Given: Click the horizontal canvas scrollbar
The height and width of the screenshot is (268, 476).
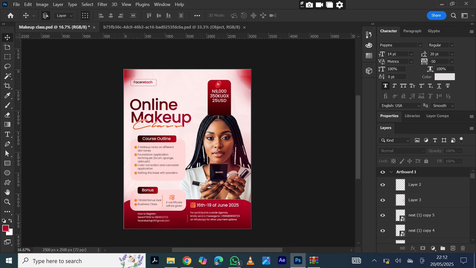Looking at the screenshot, I should click(x=227, y=250).
